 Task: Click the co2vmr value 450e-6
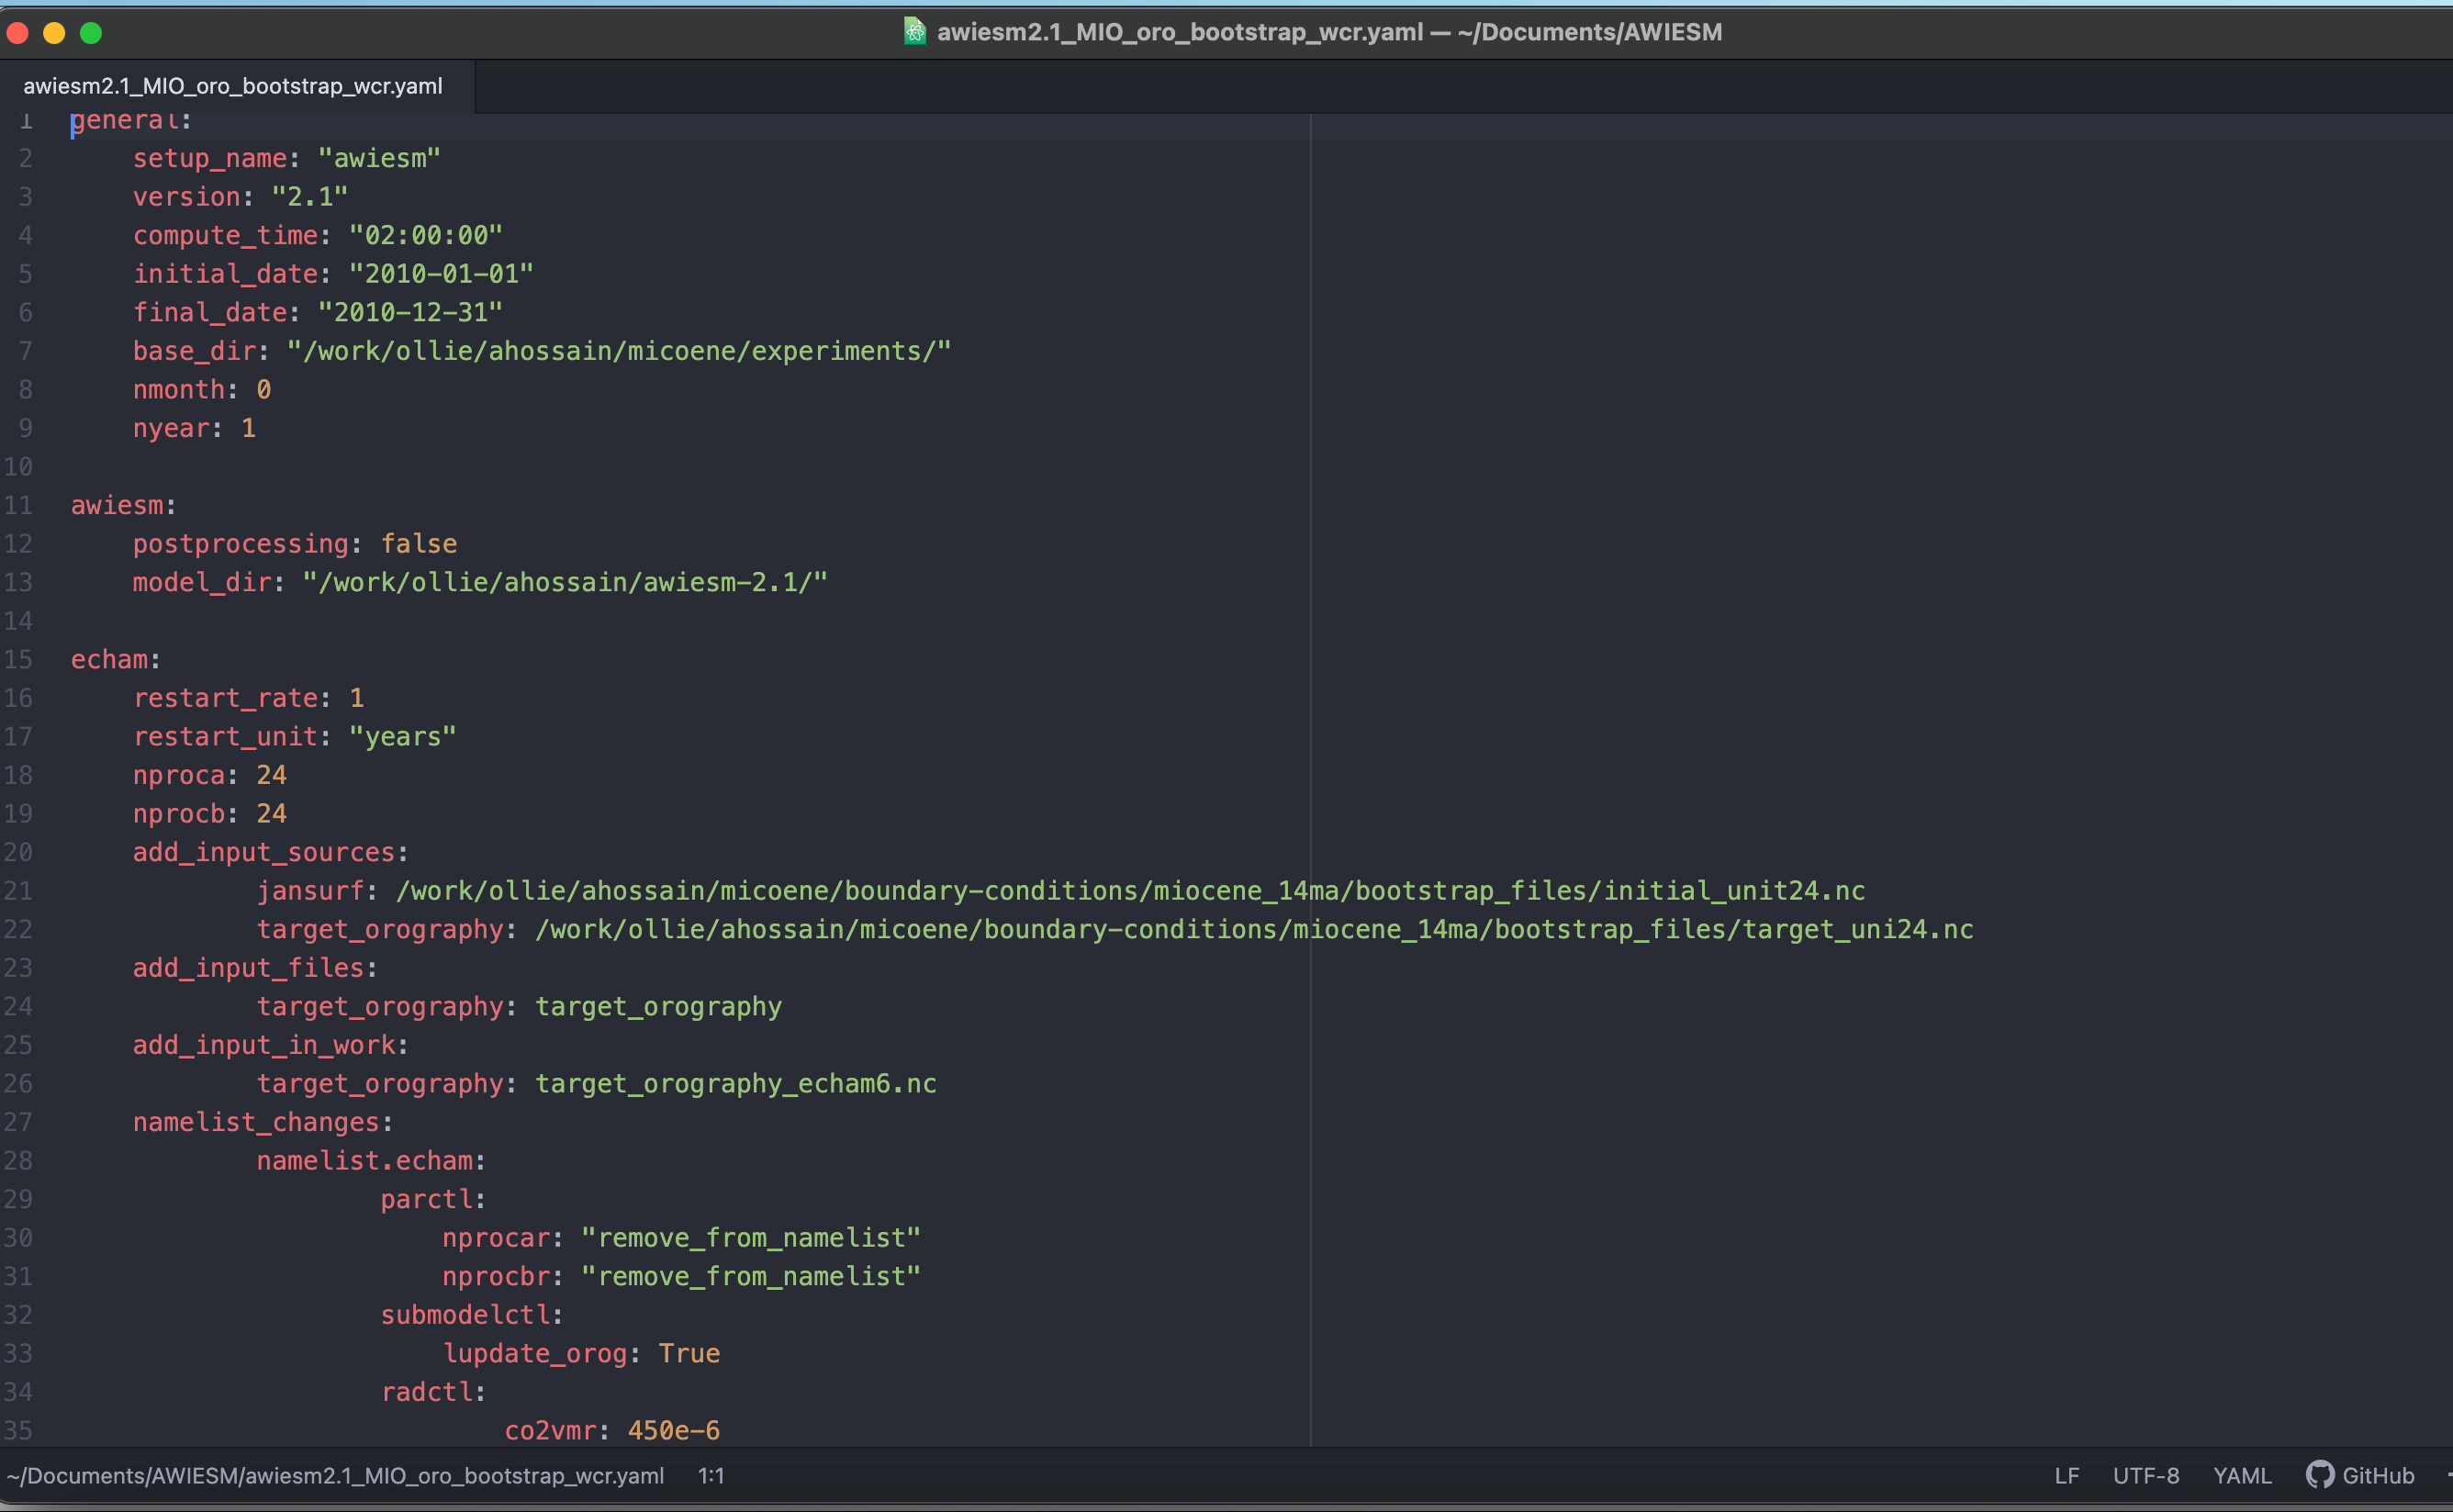(672, 1429)
